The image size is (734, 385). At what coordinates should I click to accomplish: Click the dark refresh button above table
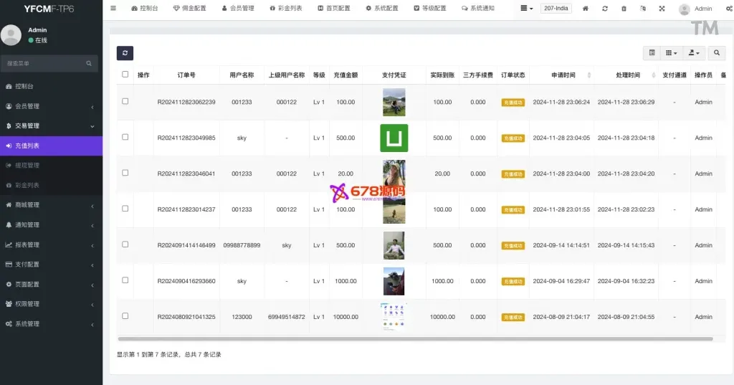point(125,53)
